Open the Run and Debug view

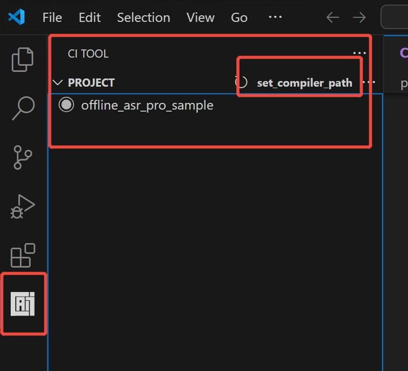tap(23, 206)
